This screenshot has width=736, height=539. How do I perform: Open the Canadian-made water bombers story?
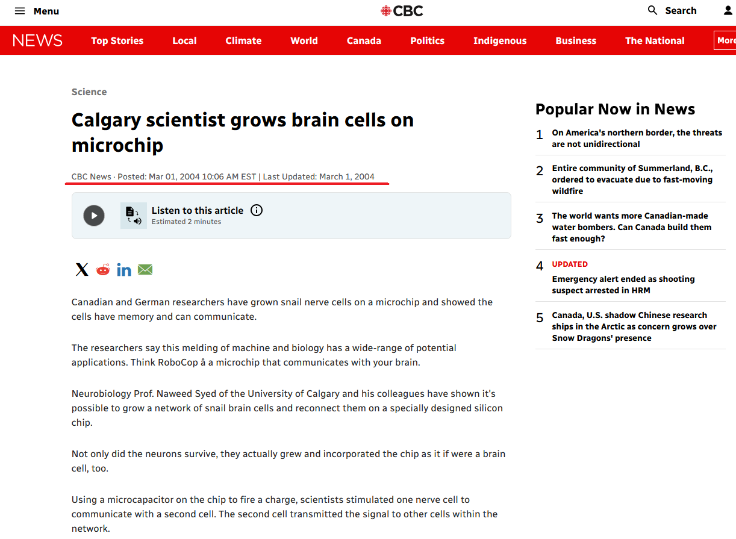[632, 227]
